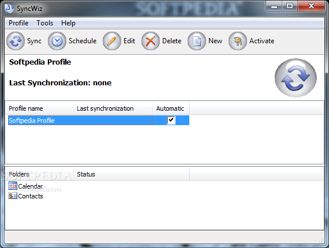
Task: Click the Schedule toolbar label
Action: (x=83, y=41)
